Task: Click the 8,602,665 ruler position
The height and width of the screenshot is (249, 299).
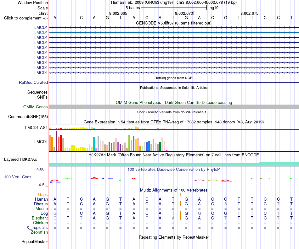Action: 118,13
